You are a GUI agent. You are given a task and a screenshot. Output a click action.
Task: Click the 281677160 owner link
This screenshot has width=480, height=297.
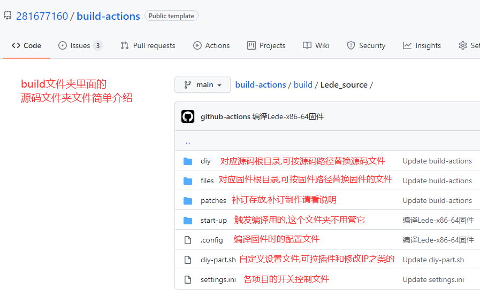tap(42, 16)
